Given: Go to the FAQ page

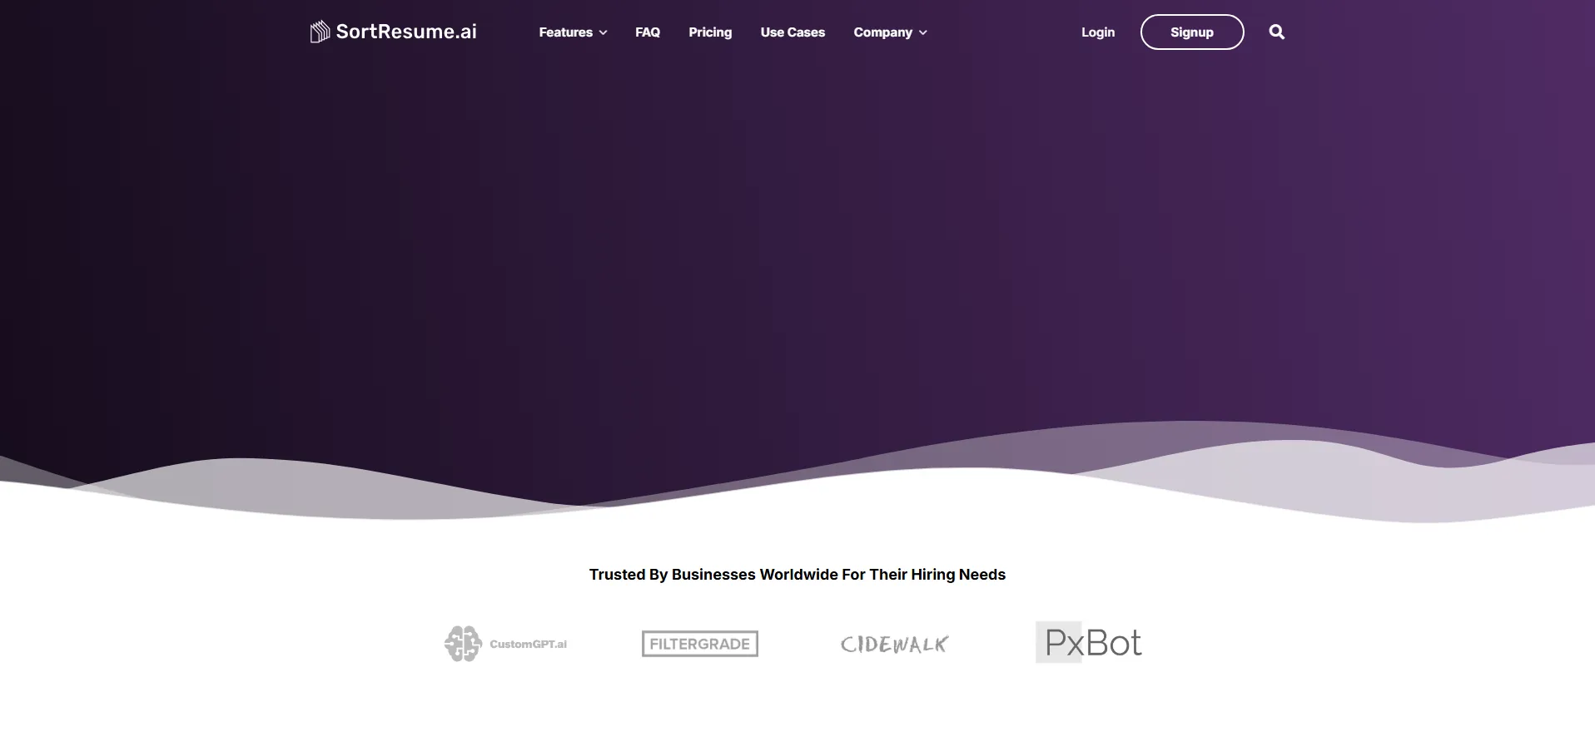Looking at the screenshot, I should click(x=647, y=32).
